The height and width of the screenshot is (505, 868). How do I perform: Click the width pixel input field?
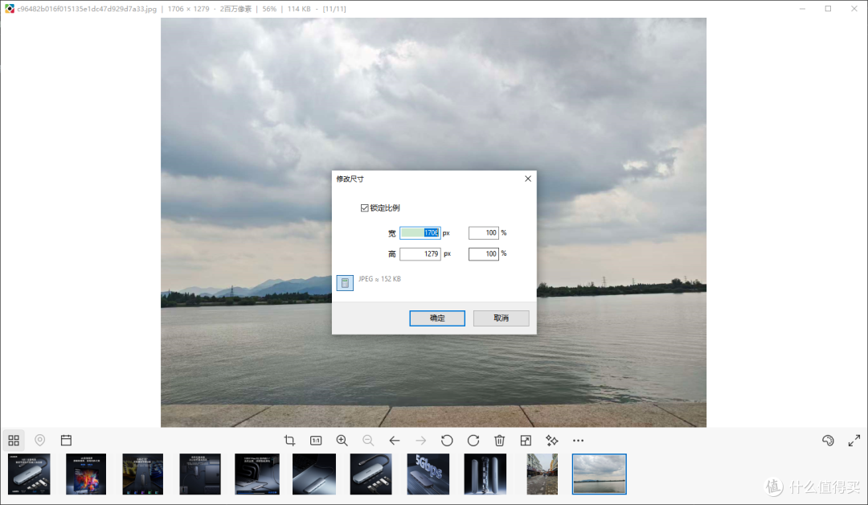[420, 232]
